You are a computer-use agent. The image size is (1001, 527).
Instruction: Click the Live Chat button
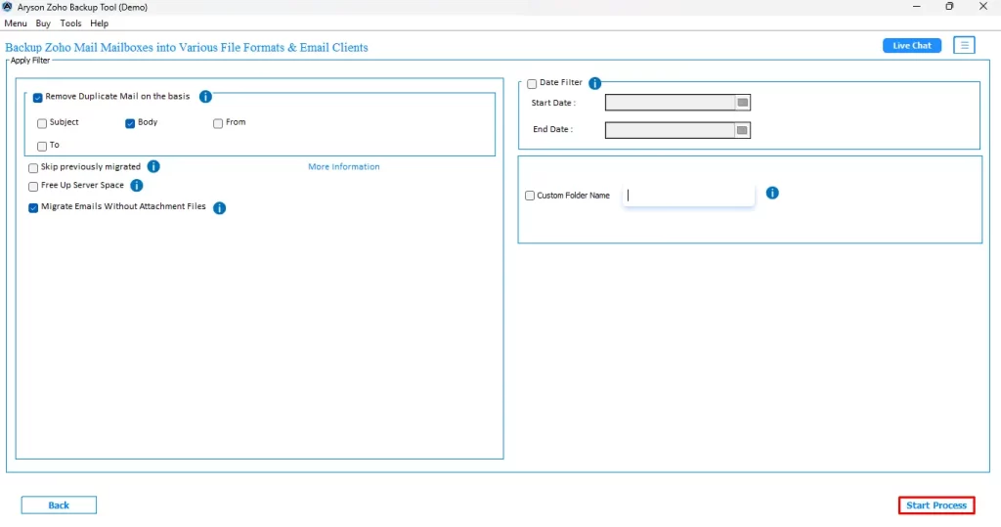(x=912, y=45)
